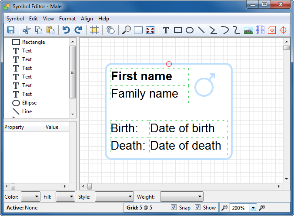Click the Copy icon
Screen dimensions: 294x216
pos(39,30)
